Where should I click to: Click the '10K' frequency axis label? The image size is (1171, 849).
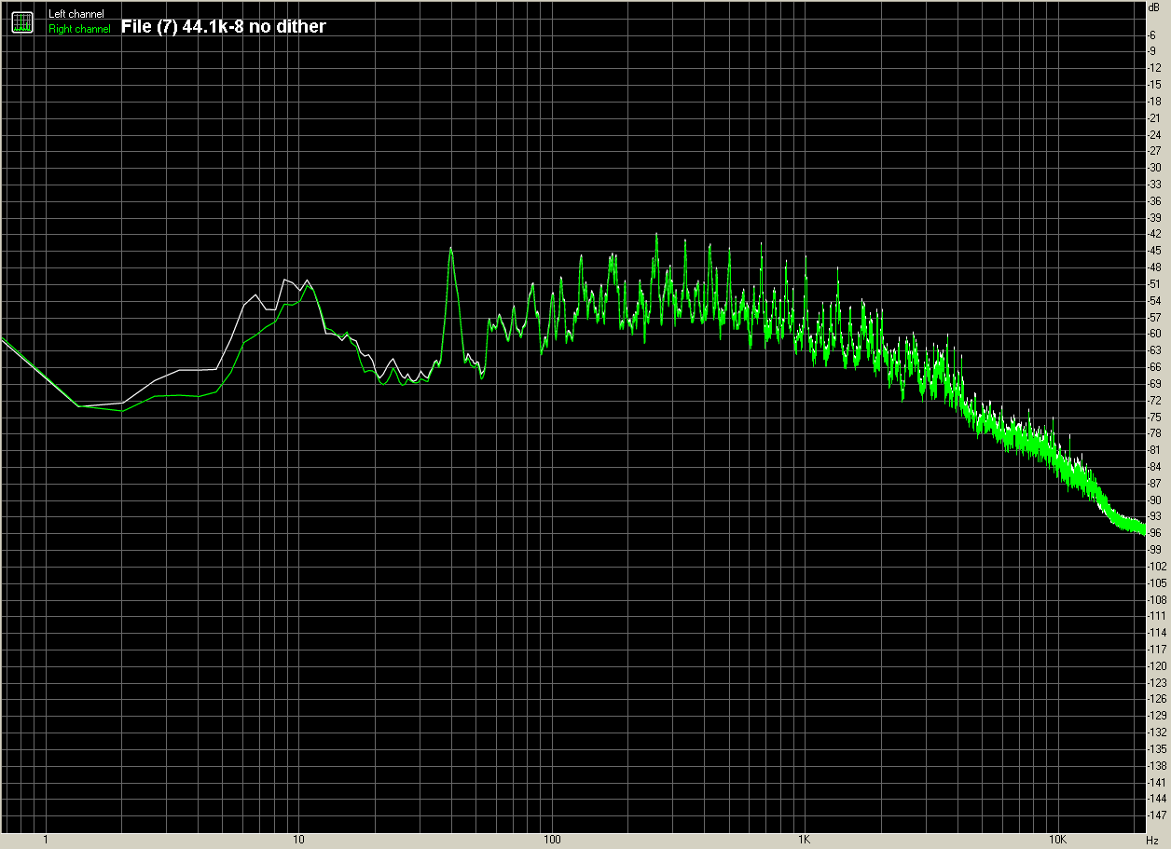pyautogui.click(x=1056, y=841)
